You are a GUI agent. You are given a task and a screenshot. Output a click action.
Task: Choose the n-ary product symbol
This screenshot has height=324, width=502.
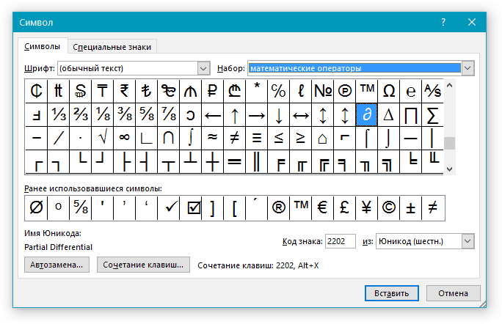[x=411, y=114]
